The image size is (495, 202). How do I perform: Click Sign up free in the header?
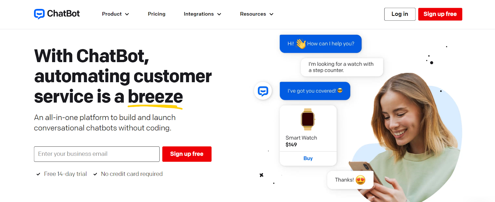pyautogui.click(x=440, y=14)
